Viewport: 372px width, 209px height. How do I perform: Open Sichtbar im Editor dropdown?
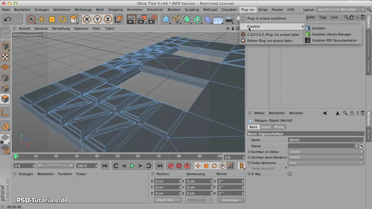(325, 152)
